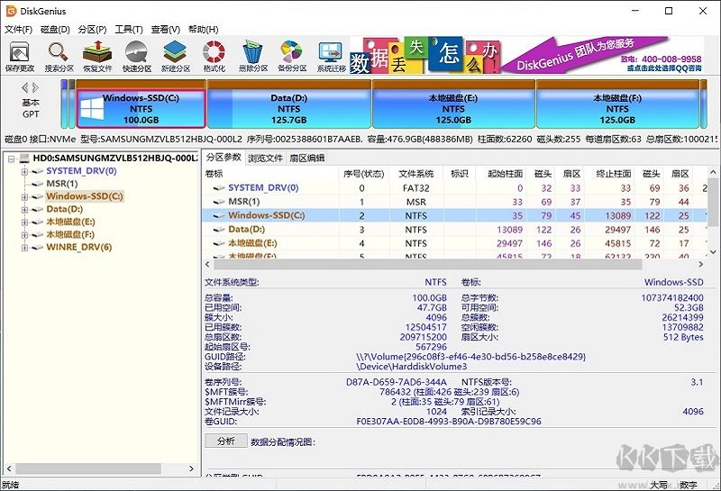The width and height of the screenshot is (721, 491).
Task: Click disk tree horizontal scroll right arrow
Action: [192, 468]
